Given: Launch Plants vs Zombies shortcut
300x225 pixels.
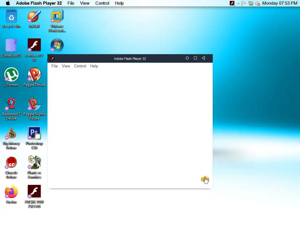Looking at the screenshot, I should 34,167.
